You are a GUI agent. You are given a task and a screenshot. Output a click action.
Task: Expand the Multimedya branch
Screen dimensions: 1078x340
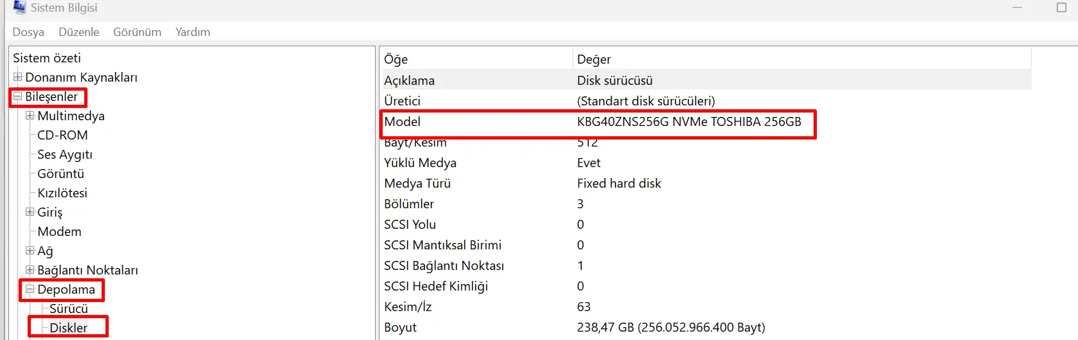coord(30,116)
